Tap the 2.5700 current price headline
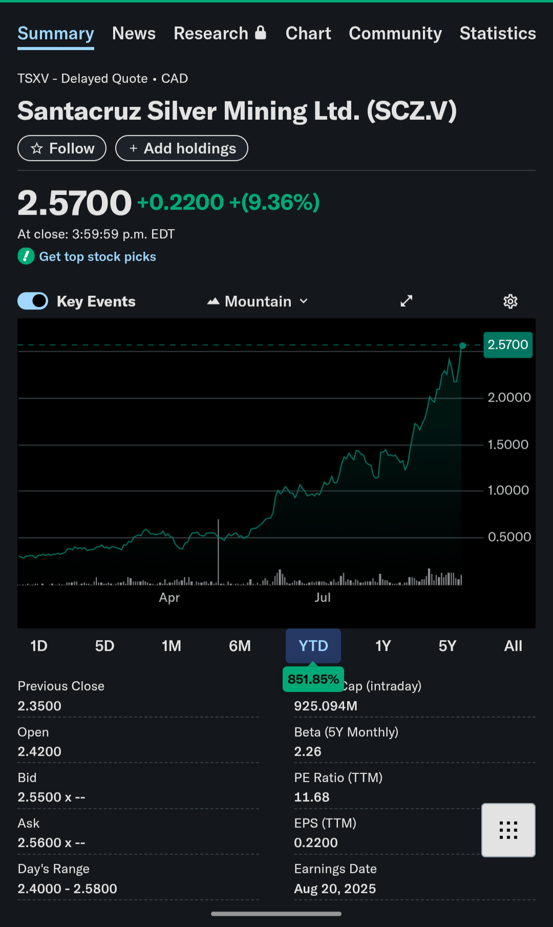The height and width of the screenshot is (927, 553). point(75,203)
